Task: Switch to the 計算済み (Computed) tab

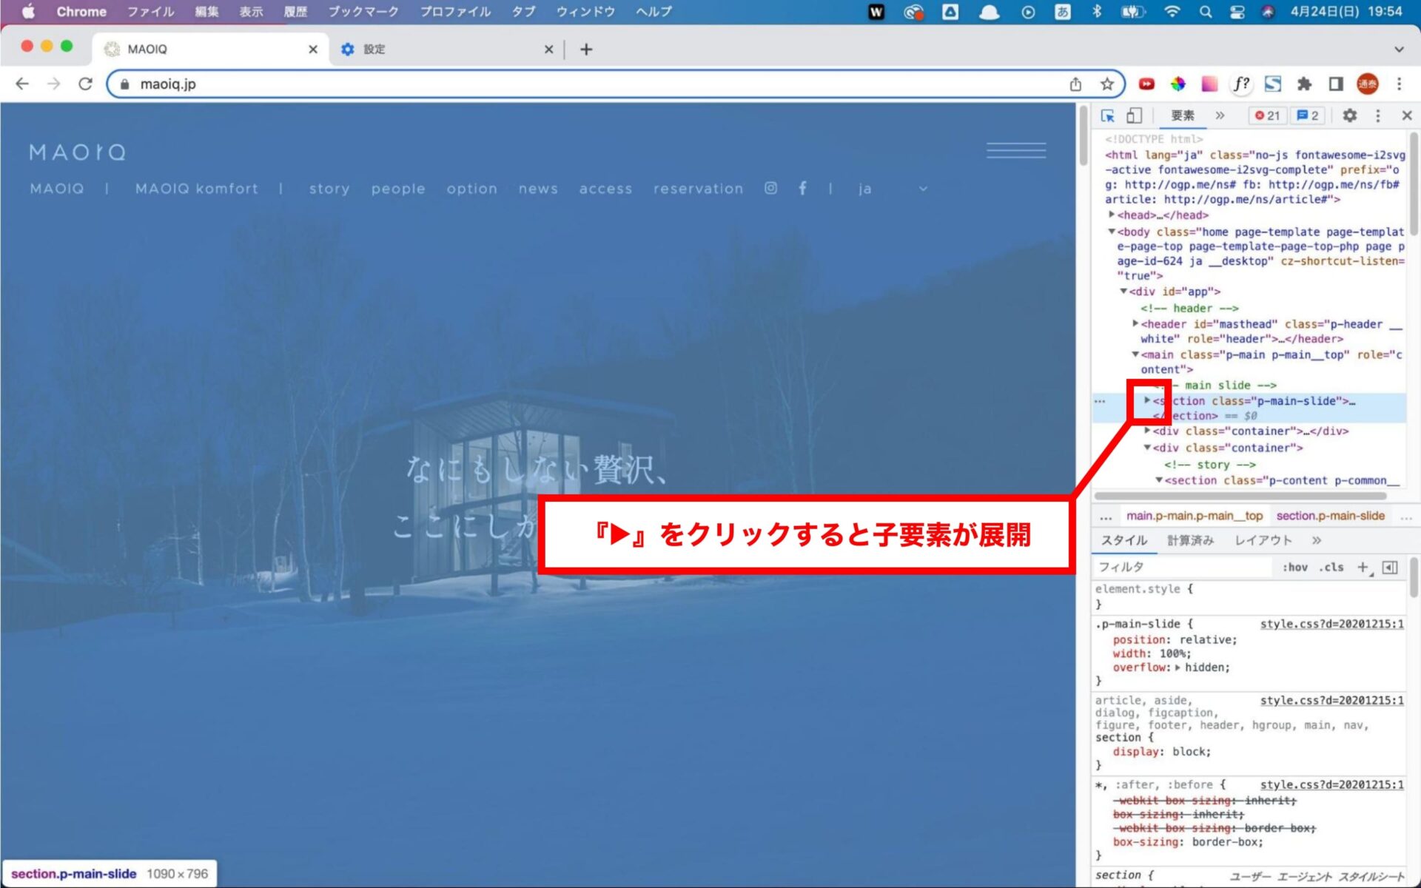Action: tap(1190, 540)
